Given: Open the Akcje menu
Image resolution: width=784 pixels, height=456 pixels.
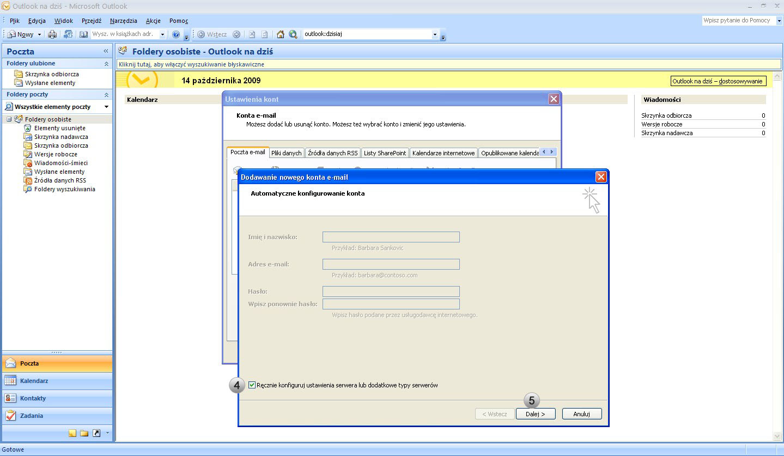Looking at the screenshot, I should tap(153, 21).
